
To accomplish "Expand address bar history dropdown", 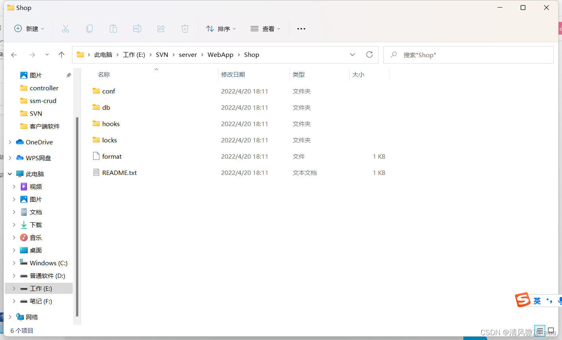I will tap(352, 55).
